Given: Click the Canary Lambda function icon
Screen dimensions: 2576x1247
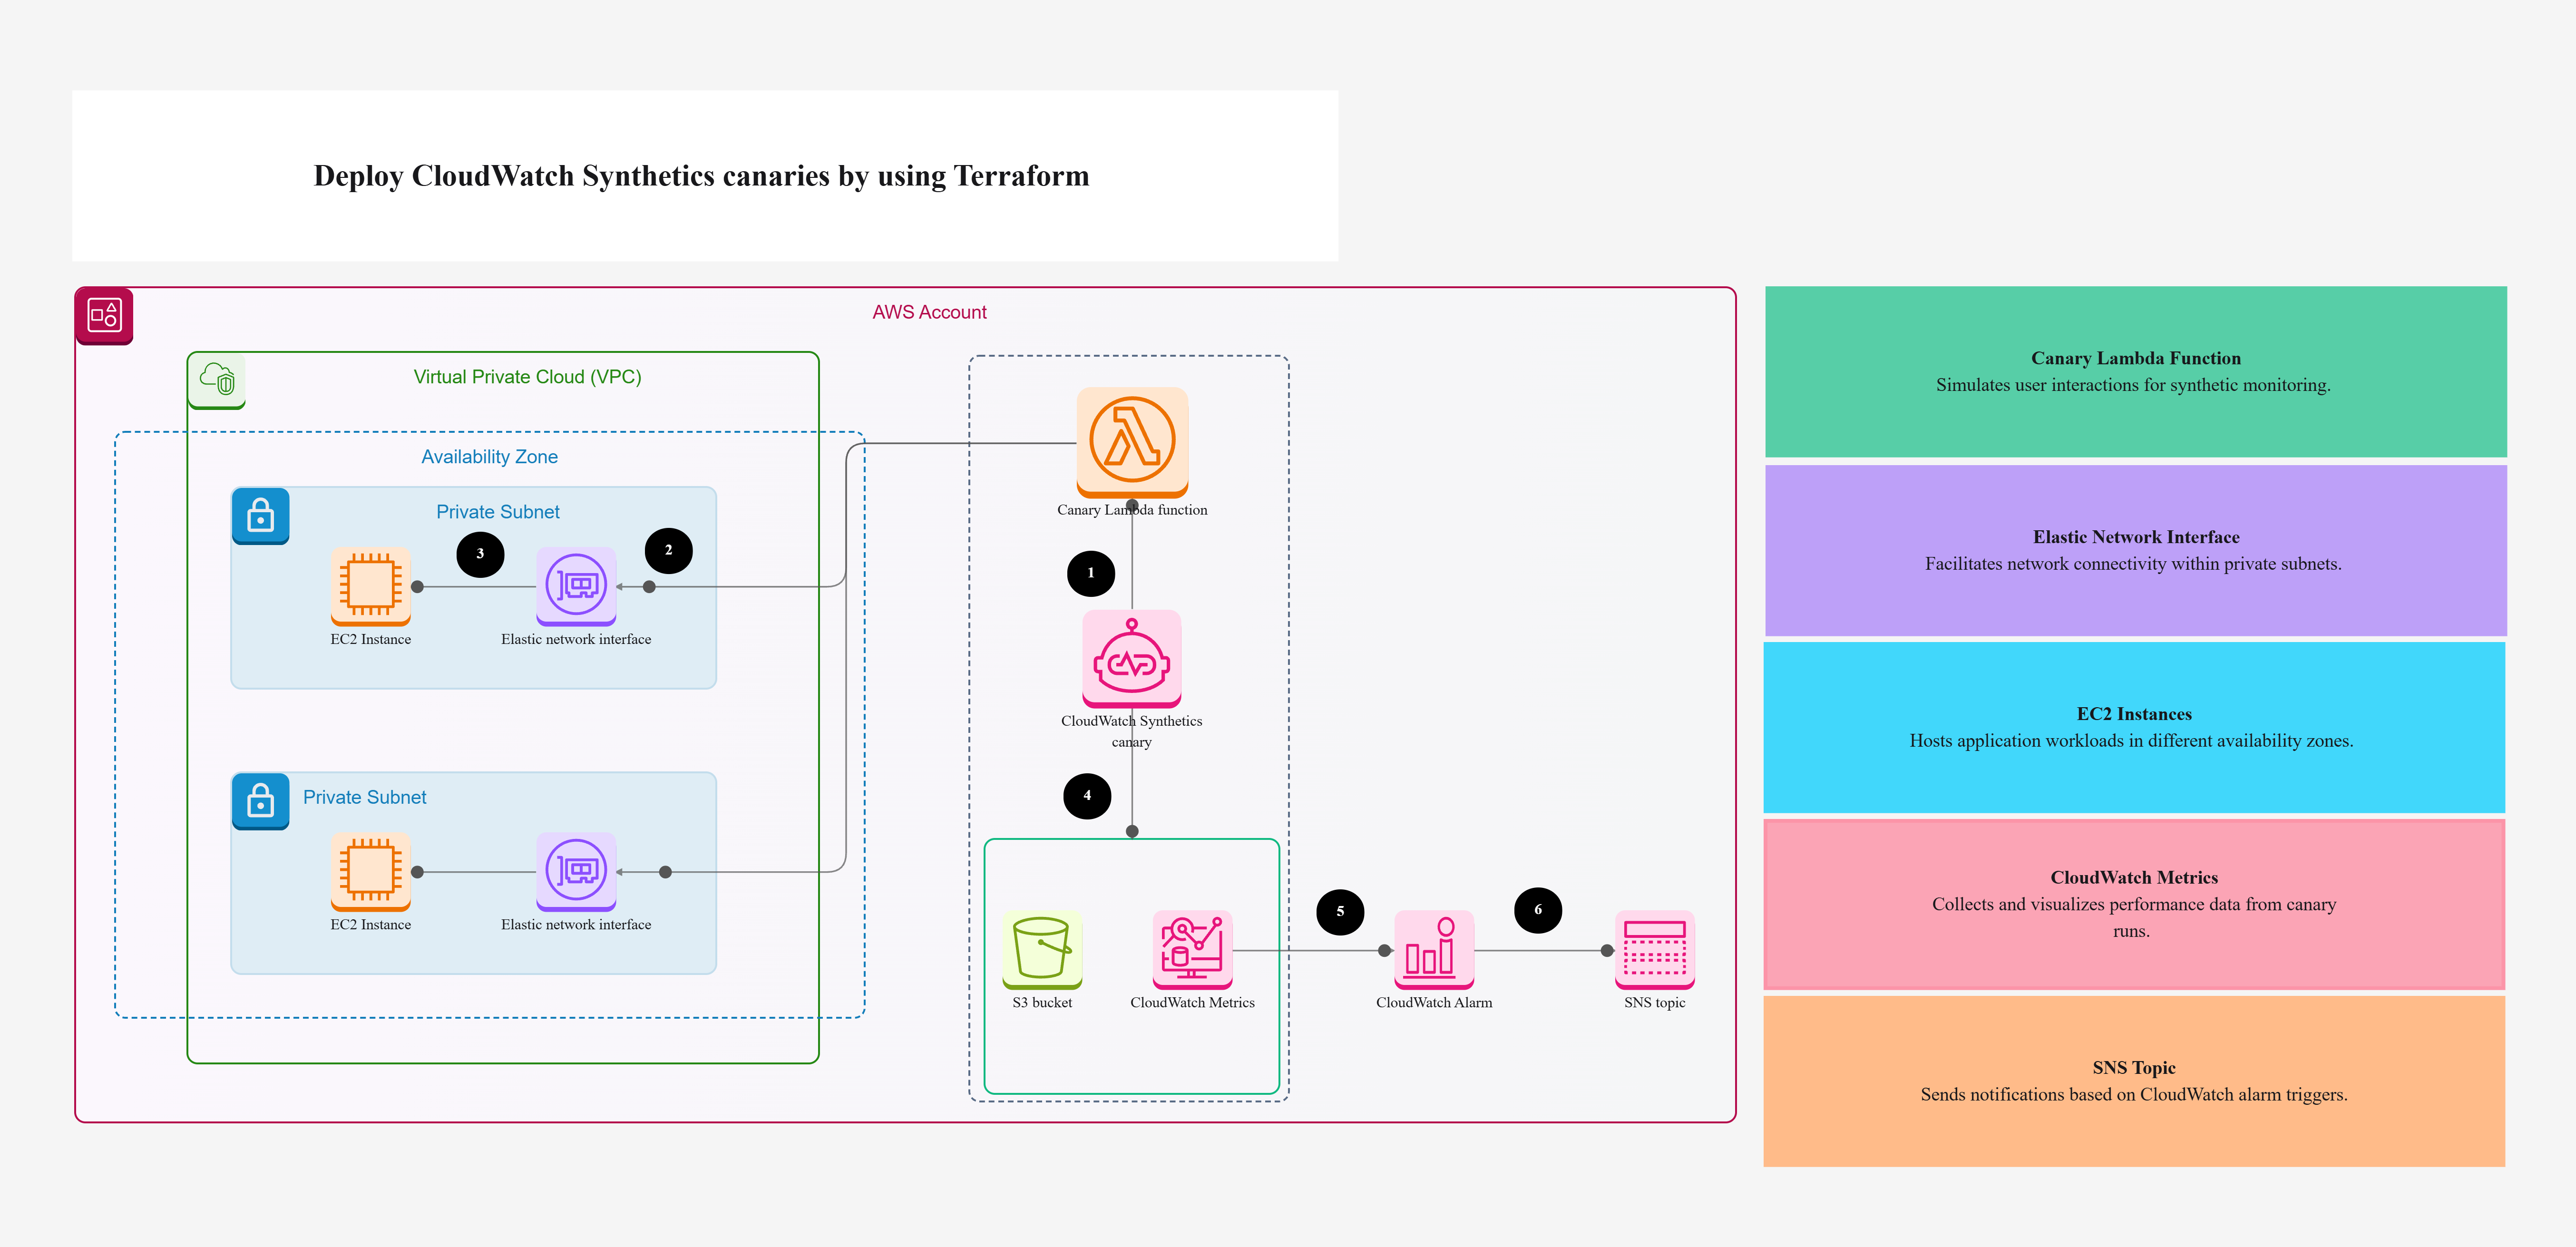Looking at the screenshot, I should [x=1132, y=442].
